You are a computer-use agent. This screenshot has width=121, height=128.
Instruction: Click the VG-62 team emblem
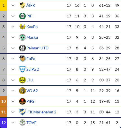tap(22, 91)
